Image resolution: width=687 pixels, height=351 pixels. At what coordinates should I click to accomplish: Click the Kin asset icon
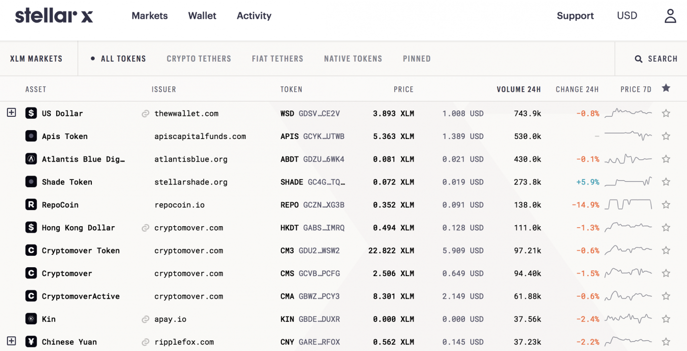pos(31,319)
